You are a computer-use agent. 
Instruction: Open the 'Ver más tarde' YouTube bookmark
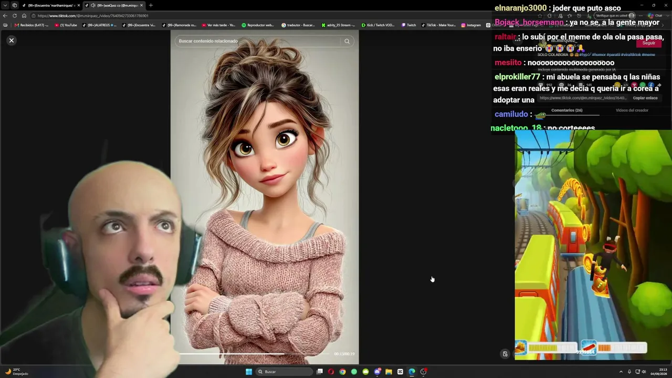click(218, 25)
